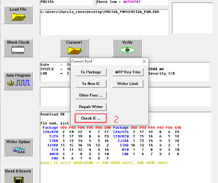Image resolution: width=218 pixels, height=183 pixels.
Task: Click the 4N10 package label
Action: click(54, 154)
